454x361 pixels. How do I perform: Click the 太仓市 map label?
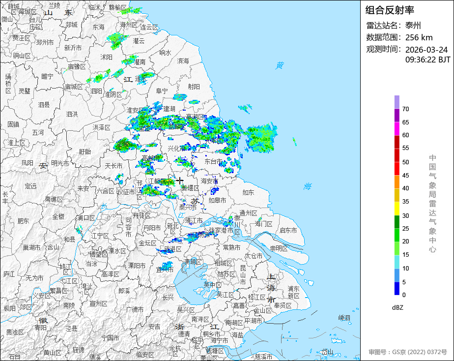[x=254, y=256]
